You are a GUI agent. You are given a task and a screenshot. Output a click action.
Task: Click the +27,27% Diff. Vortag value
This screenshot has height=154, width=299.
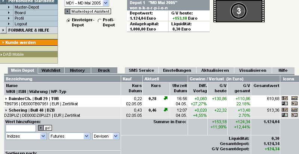199,104
